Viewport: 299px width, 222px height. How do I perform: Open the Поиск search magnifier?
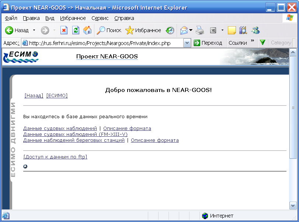click(101, 30)
